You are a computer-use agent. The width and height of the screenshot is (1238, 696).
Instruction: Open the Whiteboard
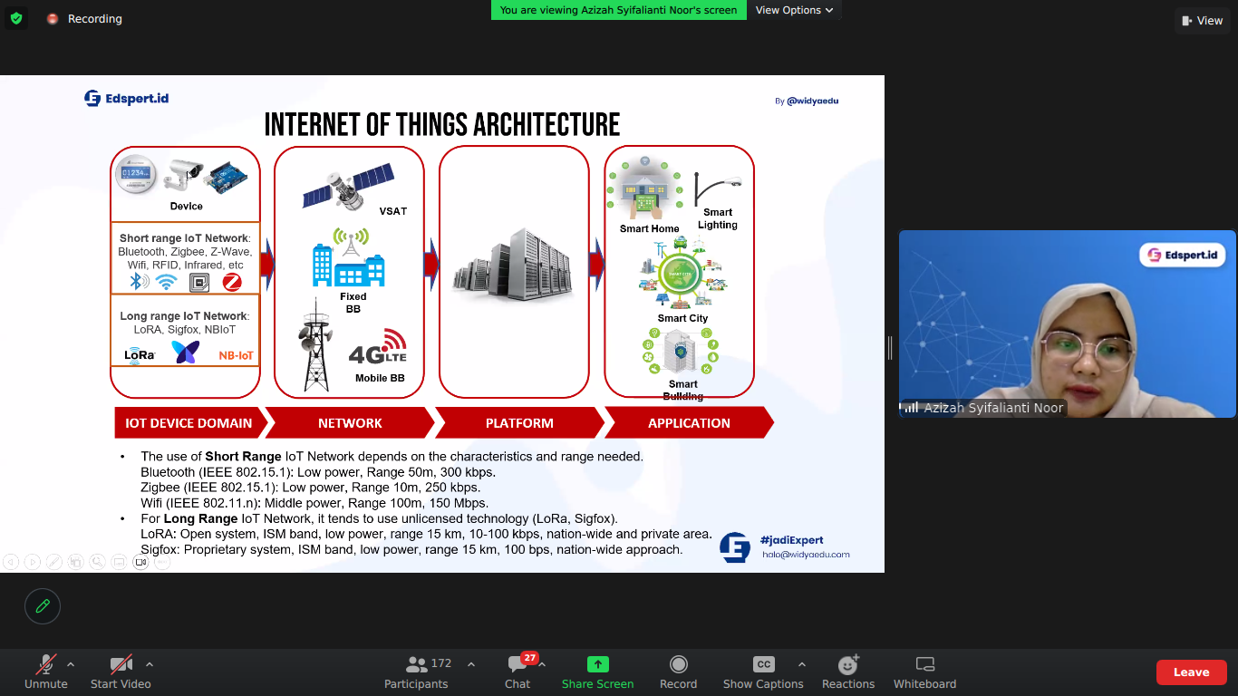pyautogui.click(x=924, y=672)
